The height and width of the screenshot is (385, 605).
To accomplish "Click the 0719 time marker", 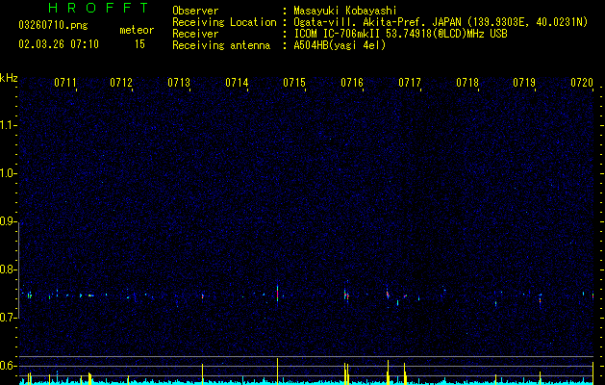I will pos(524,82).
